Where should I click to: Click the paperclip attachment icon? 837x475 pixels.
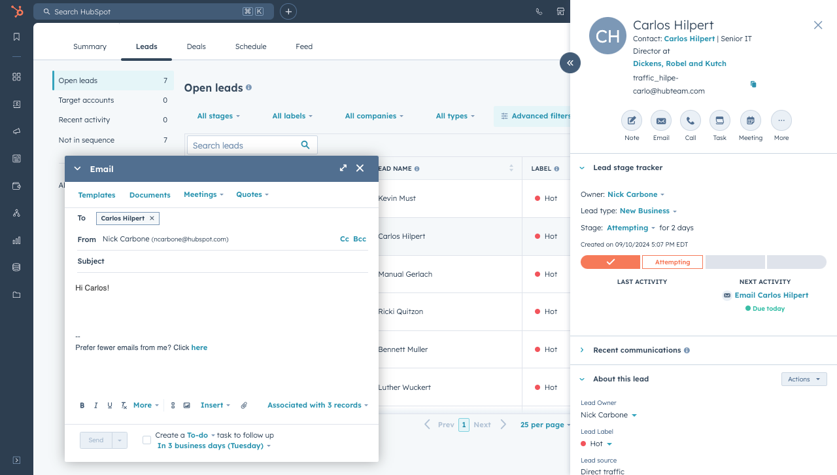pyautogui.click(x=244, y=406)
